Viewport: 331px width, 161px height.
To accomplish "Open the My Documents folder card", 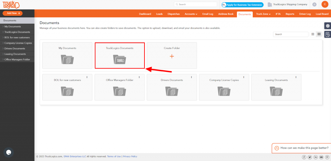I will (x=67, y=55).
